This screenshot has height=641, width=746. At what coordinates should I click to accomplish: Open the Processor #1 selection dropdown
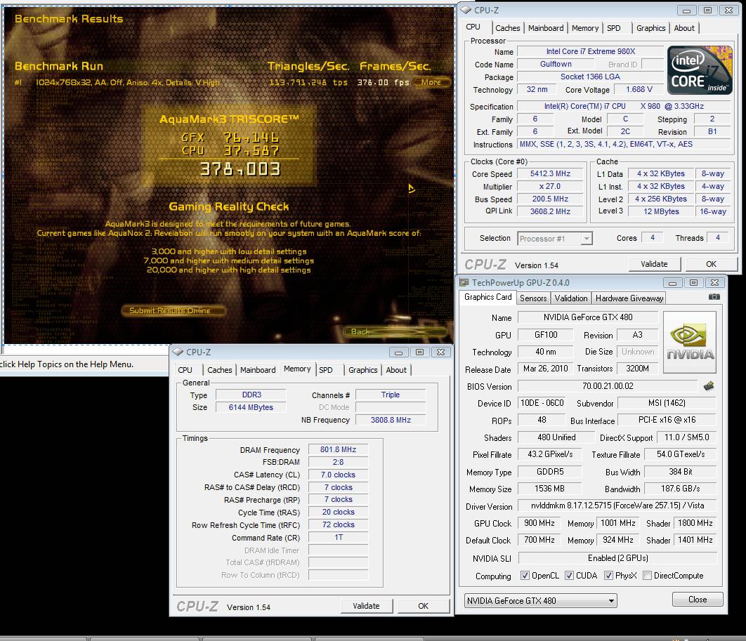tap(555, 238)
